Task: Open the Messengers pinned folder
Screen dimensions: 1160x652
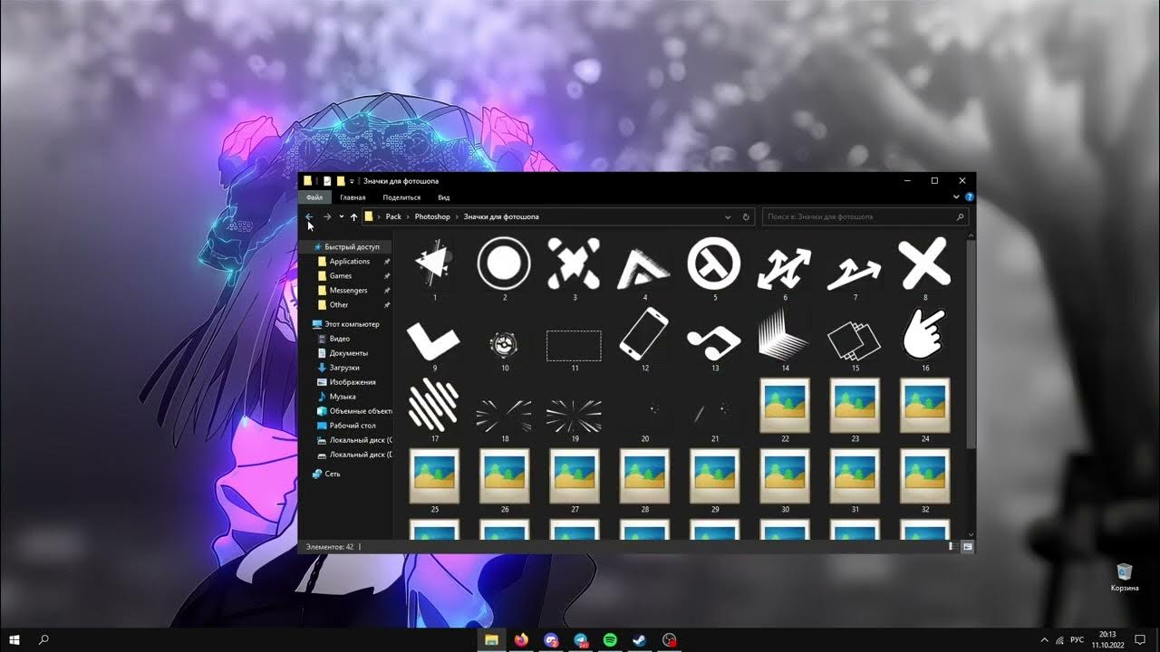Action: (x=348, y=290)
